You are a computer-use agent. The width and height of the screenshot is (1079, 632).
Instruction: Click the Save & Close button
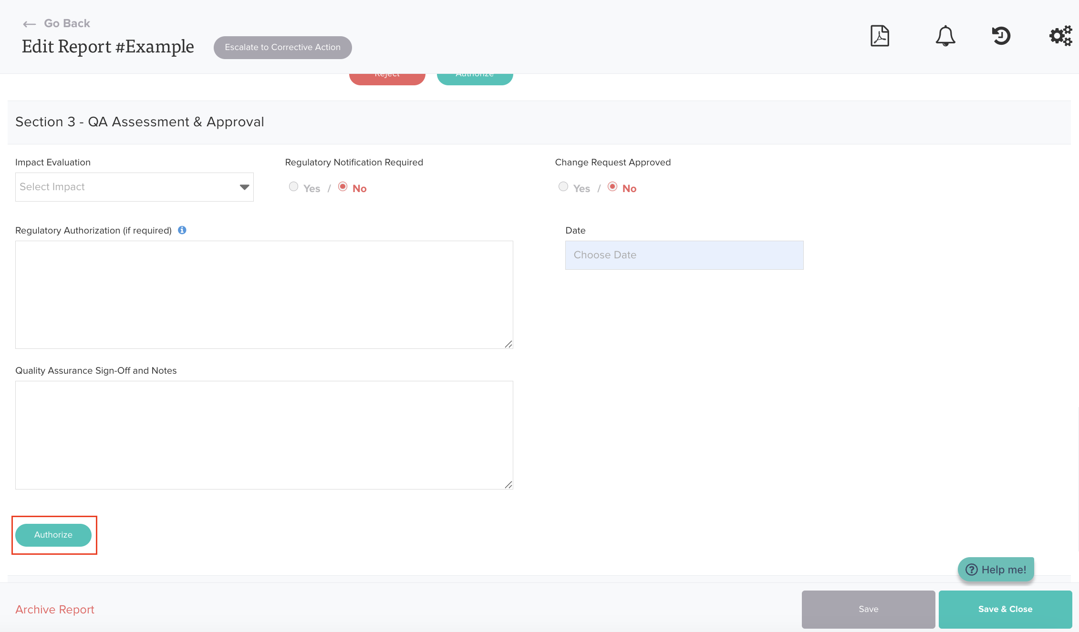coord(1005,609)
